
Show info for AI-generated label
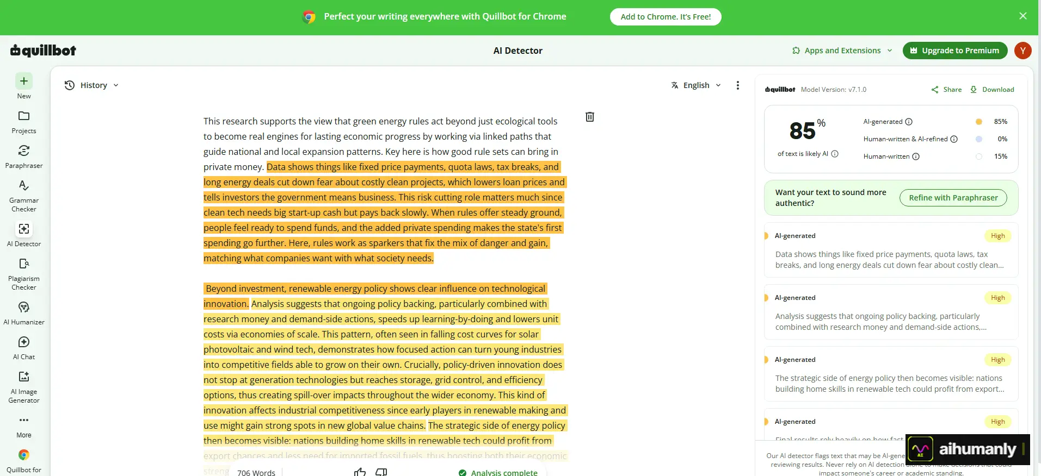909,122
